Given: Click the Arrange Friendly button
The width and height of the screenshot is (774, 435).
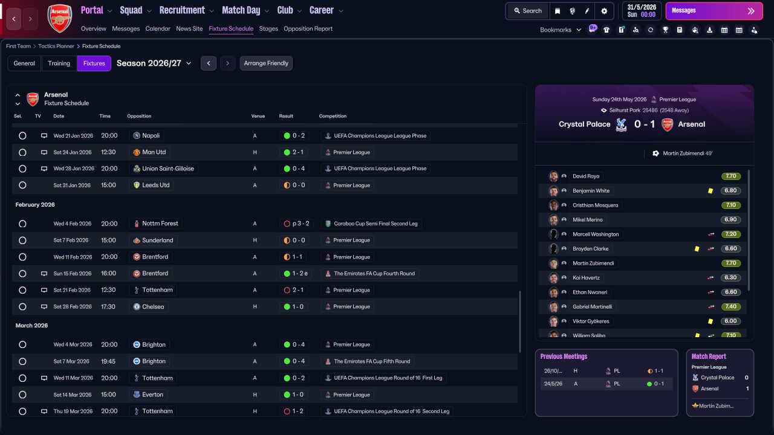Looking at the screenshot, I should [x=266, y=63].
